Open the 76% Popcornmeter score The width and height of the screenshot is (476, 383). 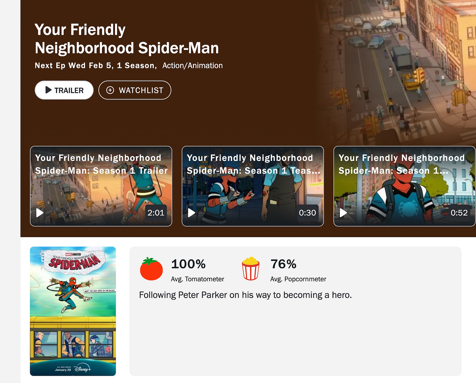tap(283, 264)
